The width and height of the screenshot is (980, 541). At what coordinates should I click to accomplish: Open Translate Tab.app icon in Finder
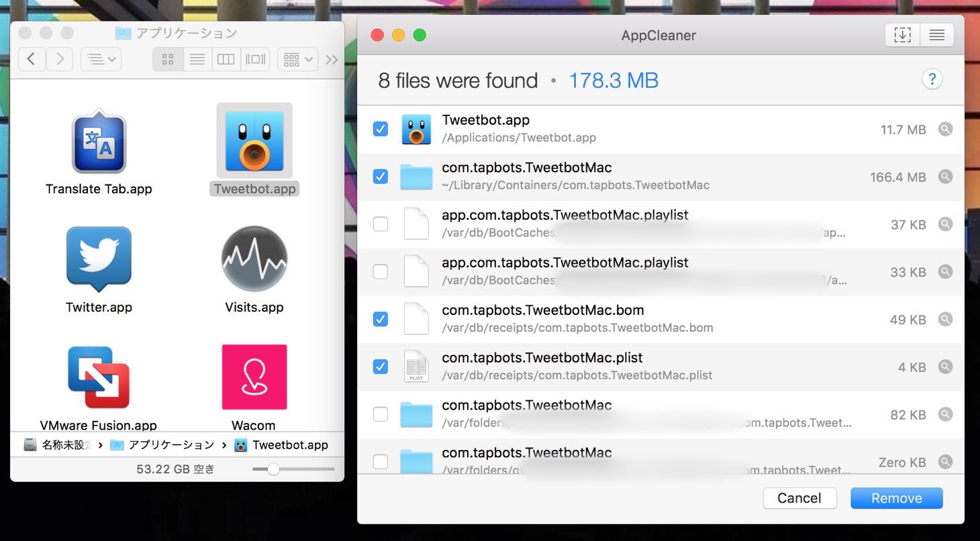pyautogui.click(x=99, y=141)
